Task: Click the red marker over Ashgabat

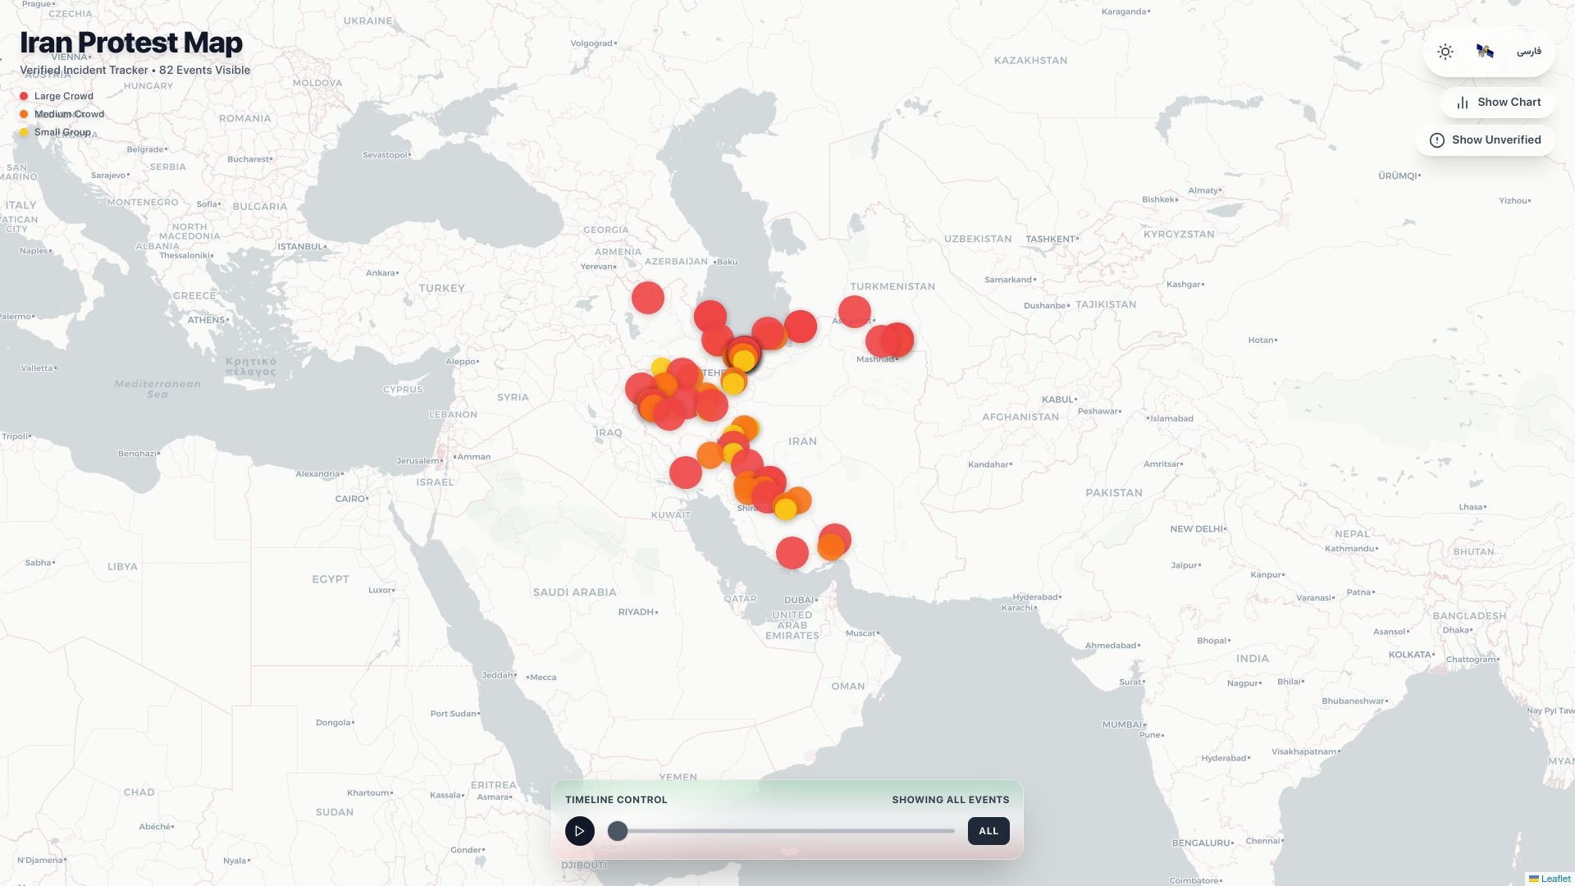Action: click(x=855, y=312)
